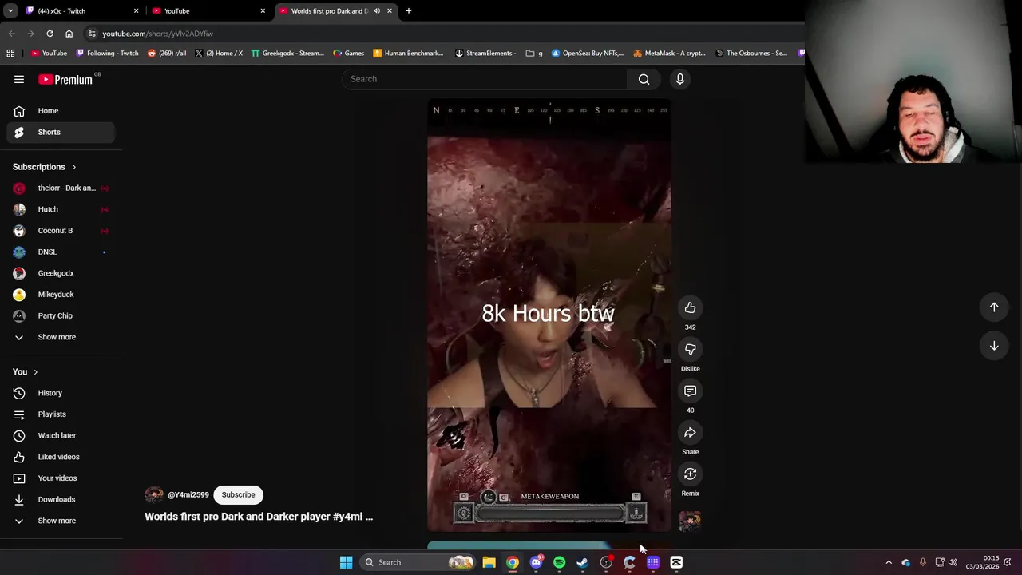1022x575 pixels.
Task: Open File Explorer from the taskbar
Action: click(489, 562)
